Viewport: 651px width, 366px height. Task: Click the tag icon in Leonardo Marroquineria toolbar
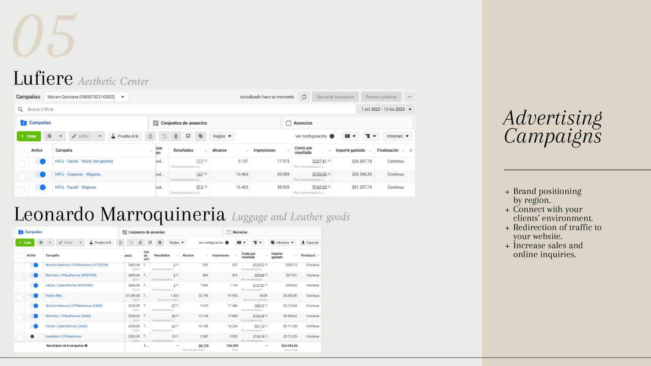[x=160, y=242]
